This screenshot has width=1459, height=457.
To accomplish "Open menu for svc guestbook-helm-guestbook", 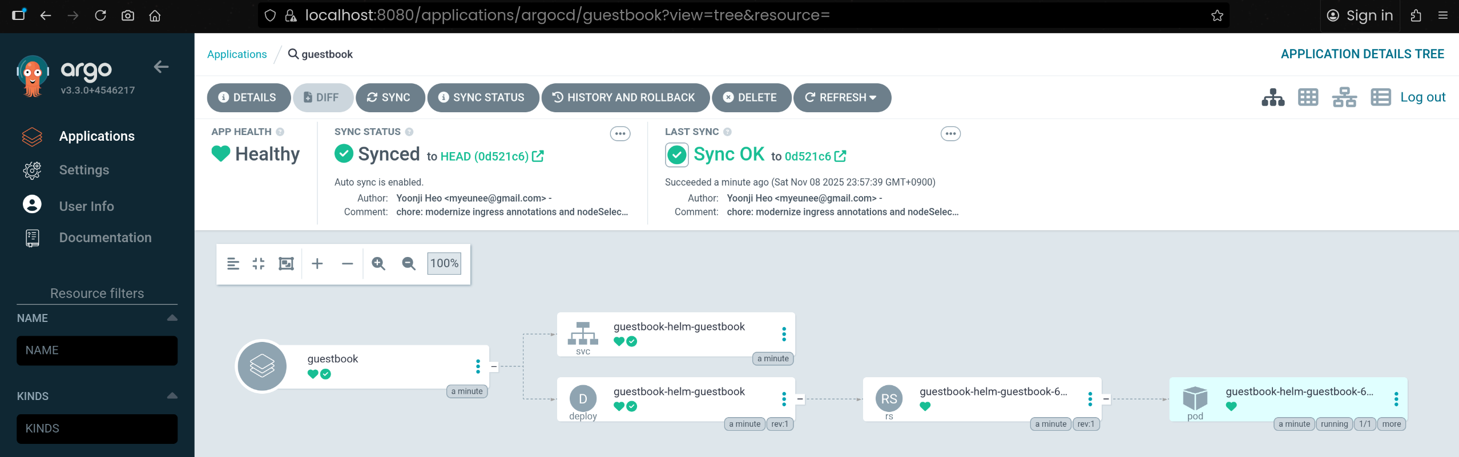I will tap(784, 334).
